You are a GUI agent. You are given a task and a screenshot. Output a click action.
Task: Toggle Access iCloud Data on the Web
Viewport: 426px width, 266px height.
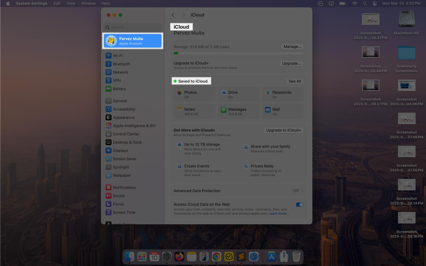[299, 205]
